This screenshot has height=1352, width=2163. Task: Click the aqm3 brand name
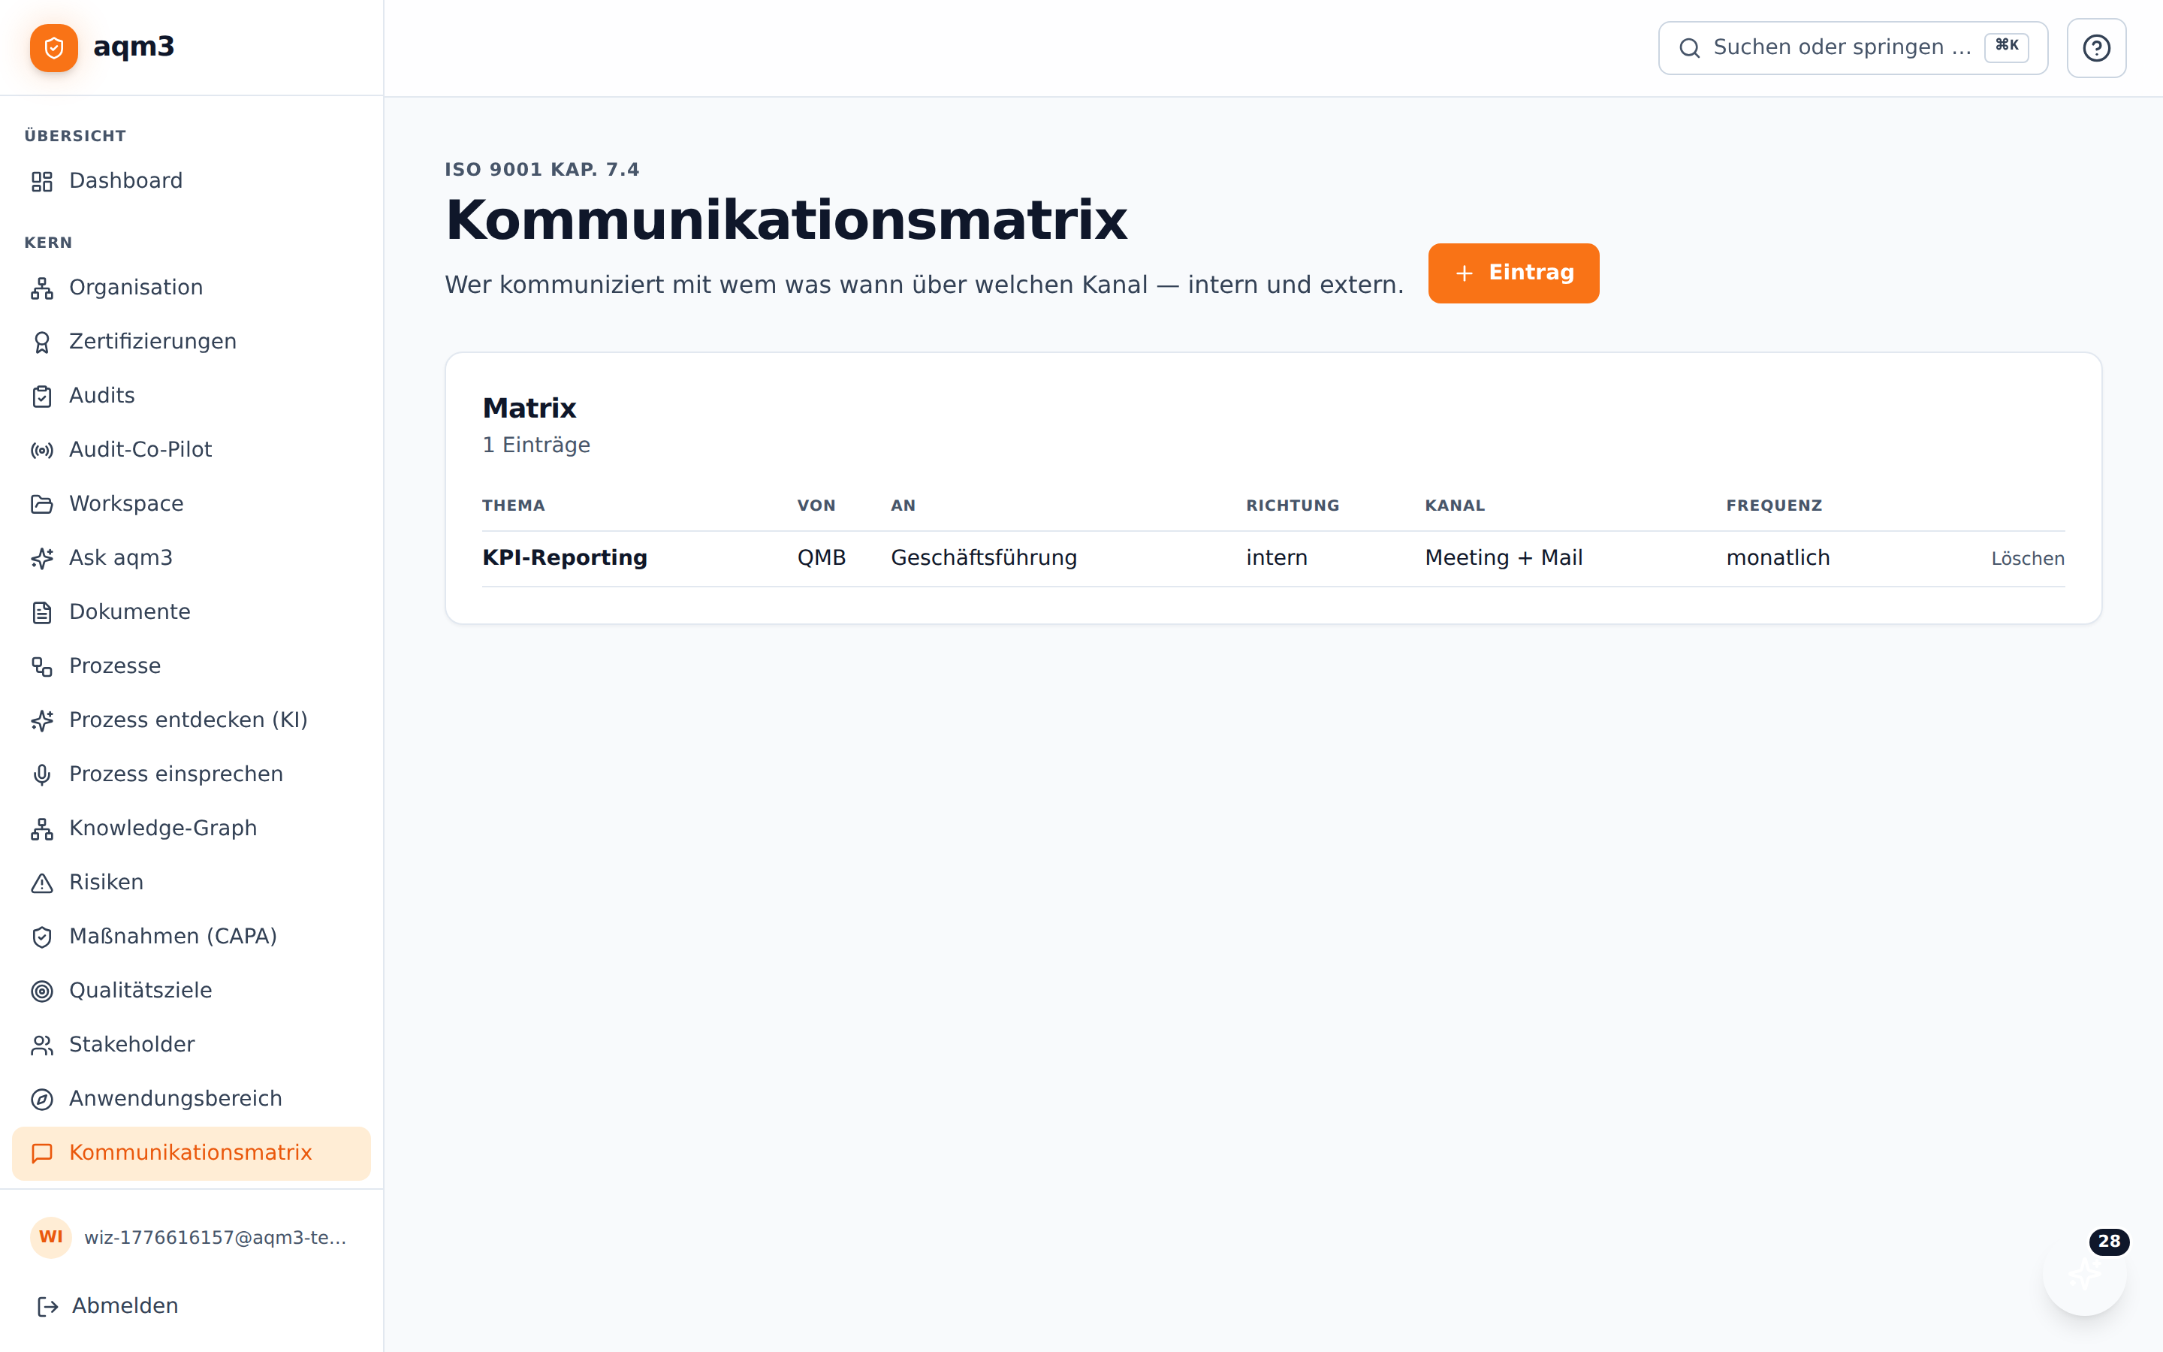pyautogui.click(x=134, y=47)
